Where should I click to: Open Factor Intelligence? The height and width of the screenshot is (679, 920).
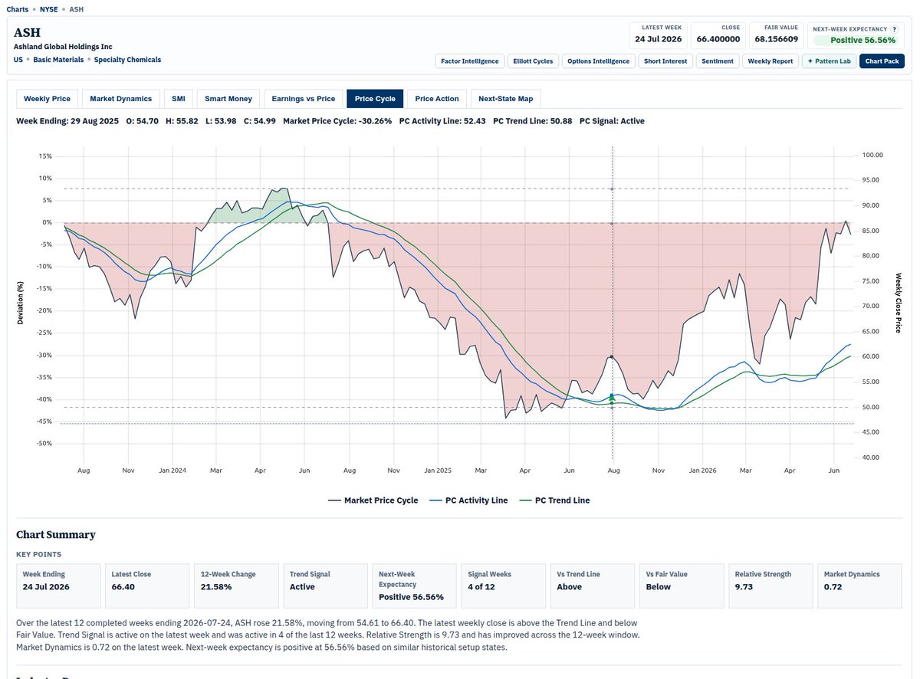click(x=469, y=61)
